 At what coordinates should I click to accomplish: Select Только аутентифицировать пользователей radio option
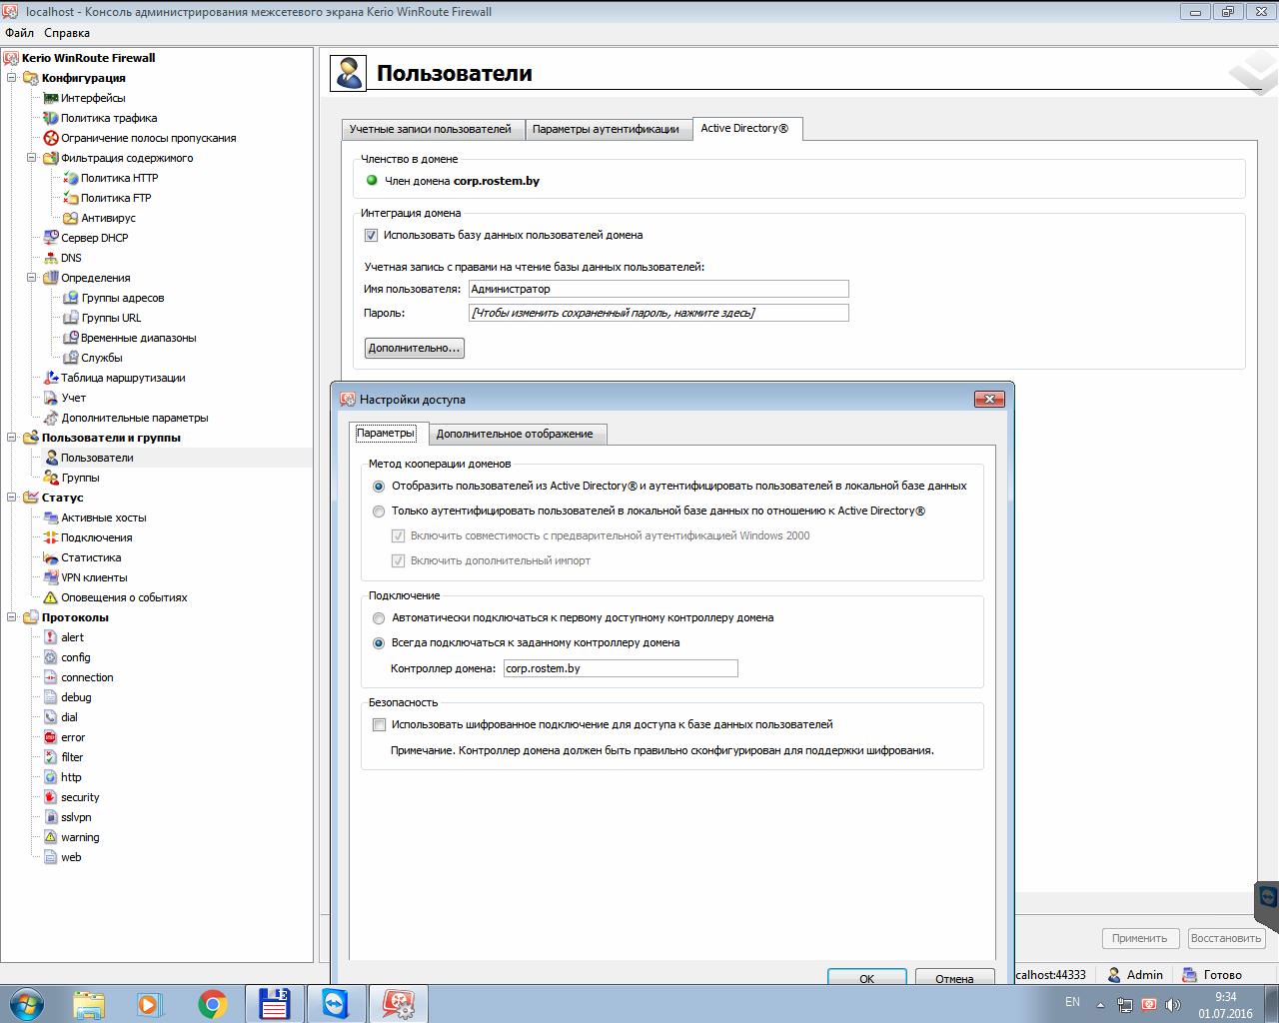pos(379,511)
